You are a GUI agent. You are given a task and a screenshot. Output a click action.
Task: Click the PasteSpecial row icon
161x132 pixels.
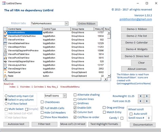click(5, 72)
